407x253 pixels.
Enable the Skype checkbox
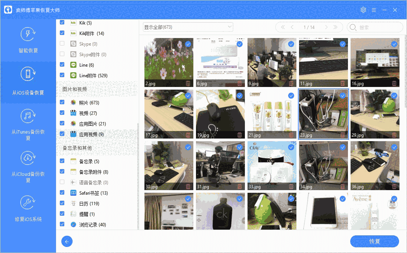[x=62, y=43]
